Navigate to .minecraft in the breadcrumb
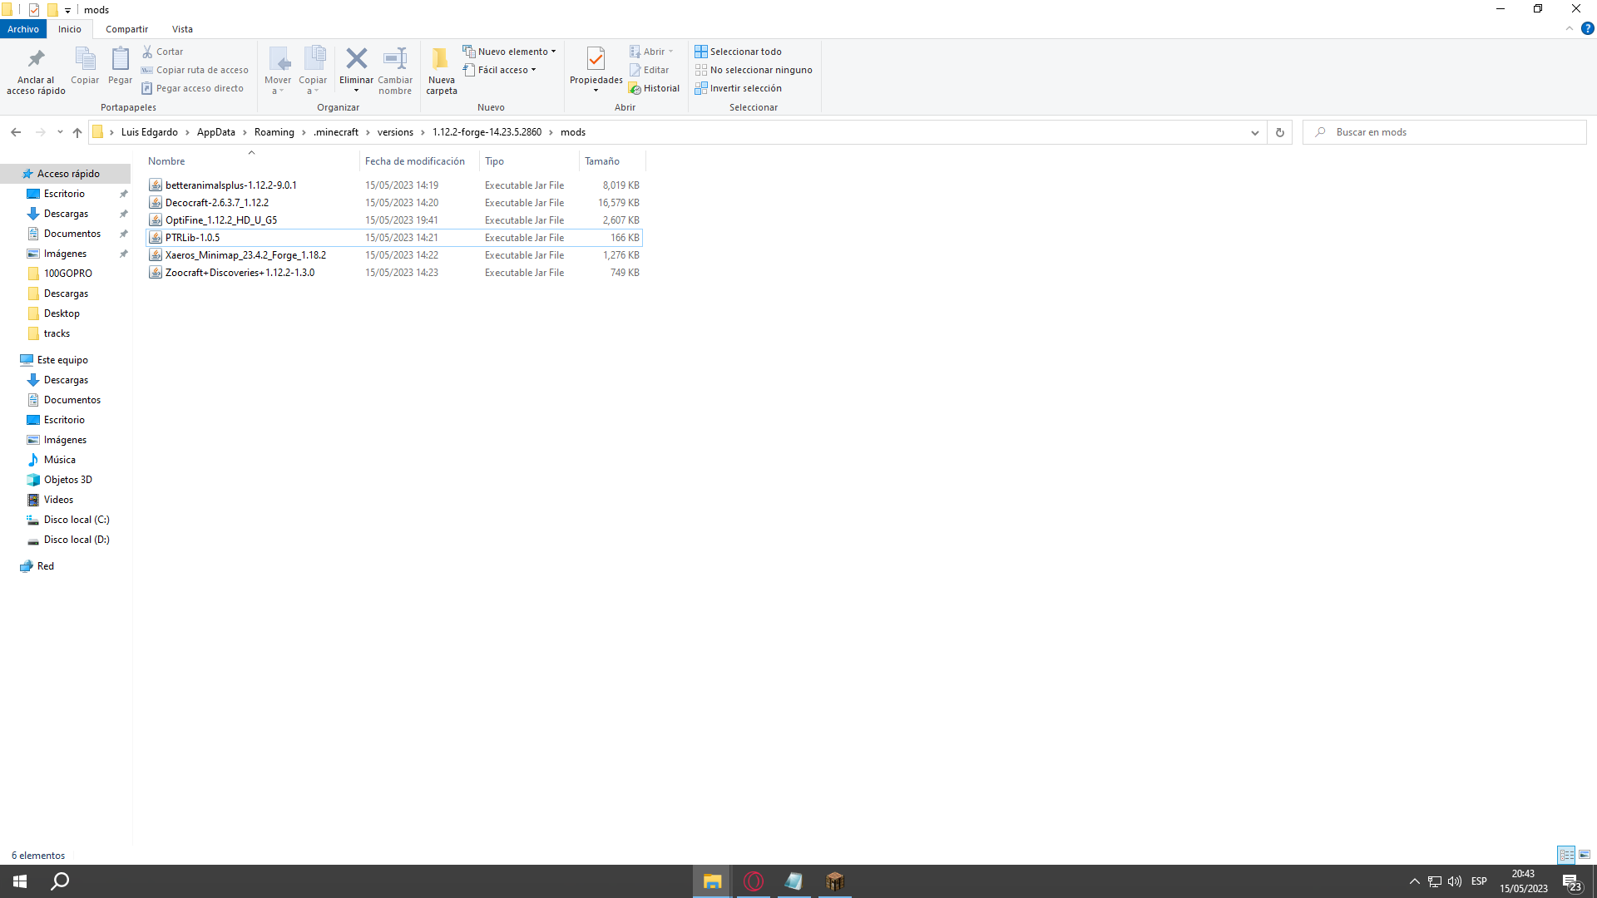The width and height of the screenshot is (1597, 898). 336,132
